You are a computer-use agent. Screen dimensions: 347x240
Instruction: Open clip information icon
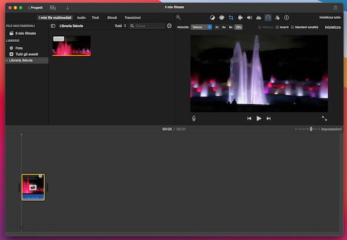point(287,18)
